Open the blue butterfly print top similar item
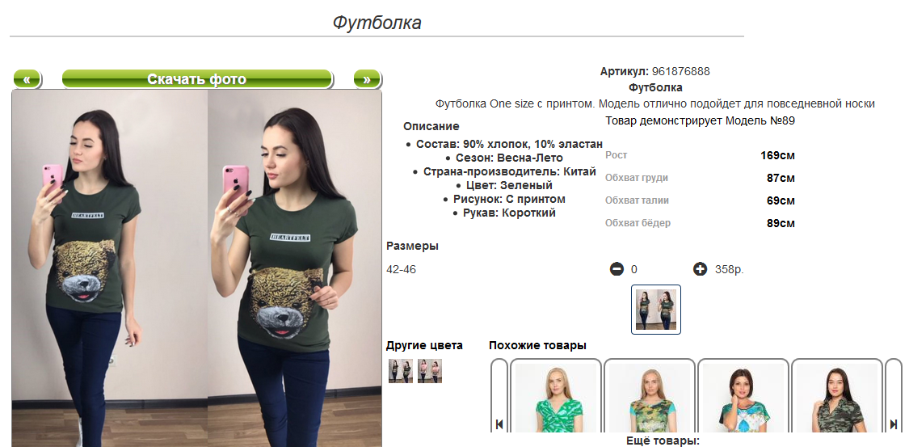 (x=743, y=398)
